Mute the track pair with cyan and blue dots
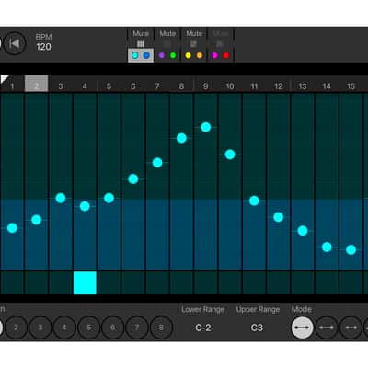 141,33
